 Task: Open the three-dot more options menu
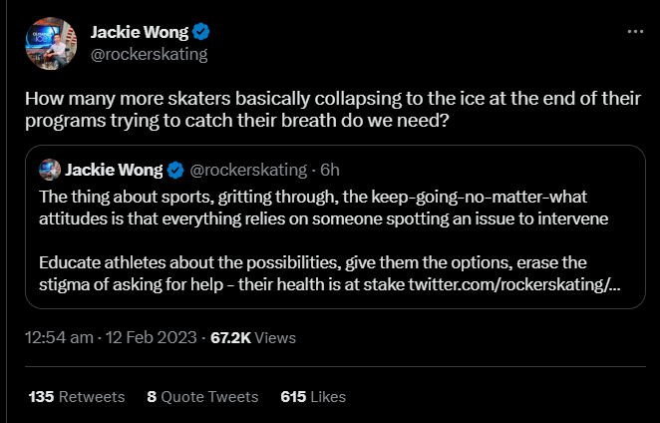pos(635,33)
